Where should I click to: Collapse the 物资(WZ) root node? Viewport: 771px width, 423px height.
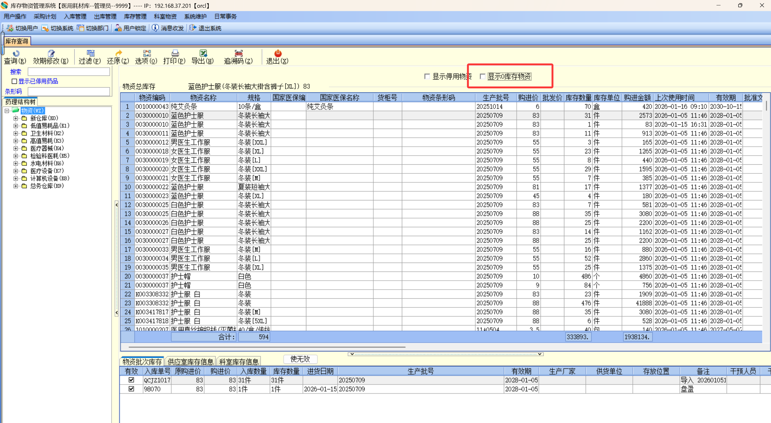pos(7,111)
